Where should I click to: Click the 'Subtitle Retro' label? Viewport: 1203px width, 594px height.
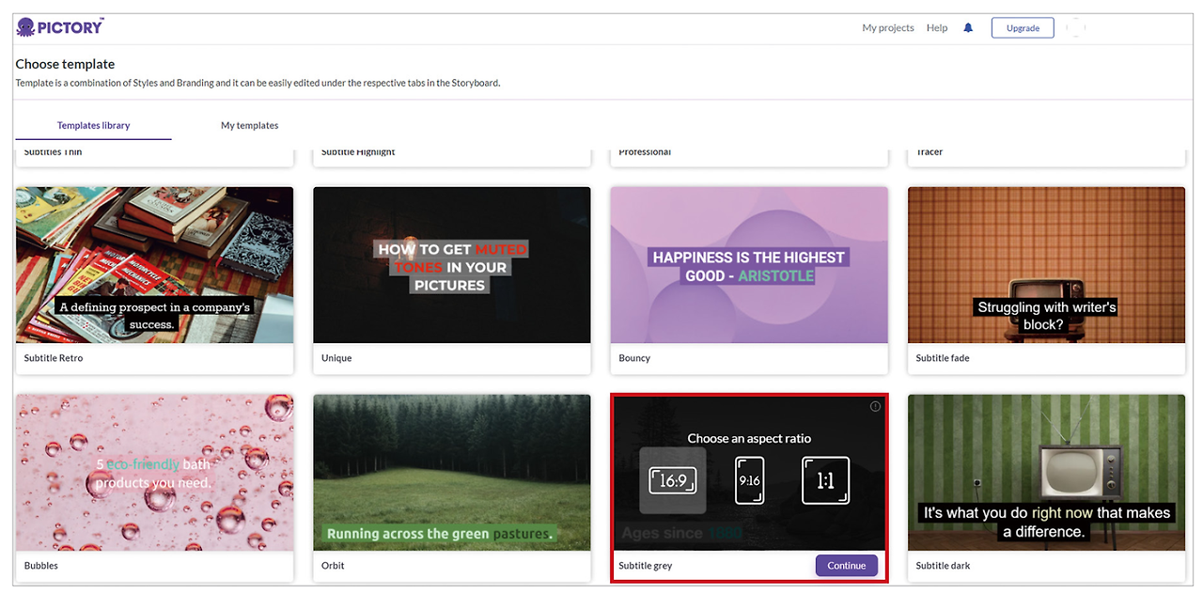coord(55,358)
